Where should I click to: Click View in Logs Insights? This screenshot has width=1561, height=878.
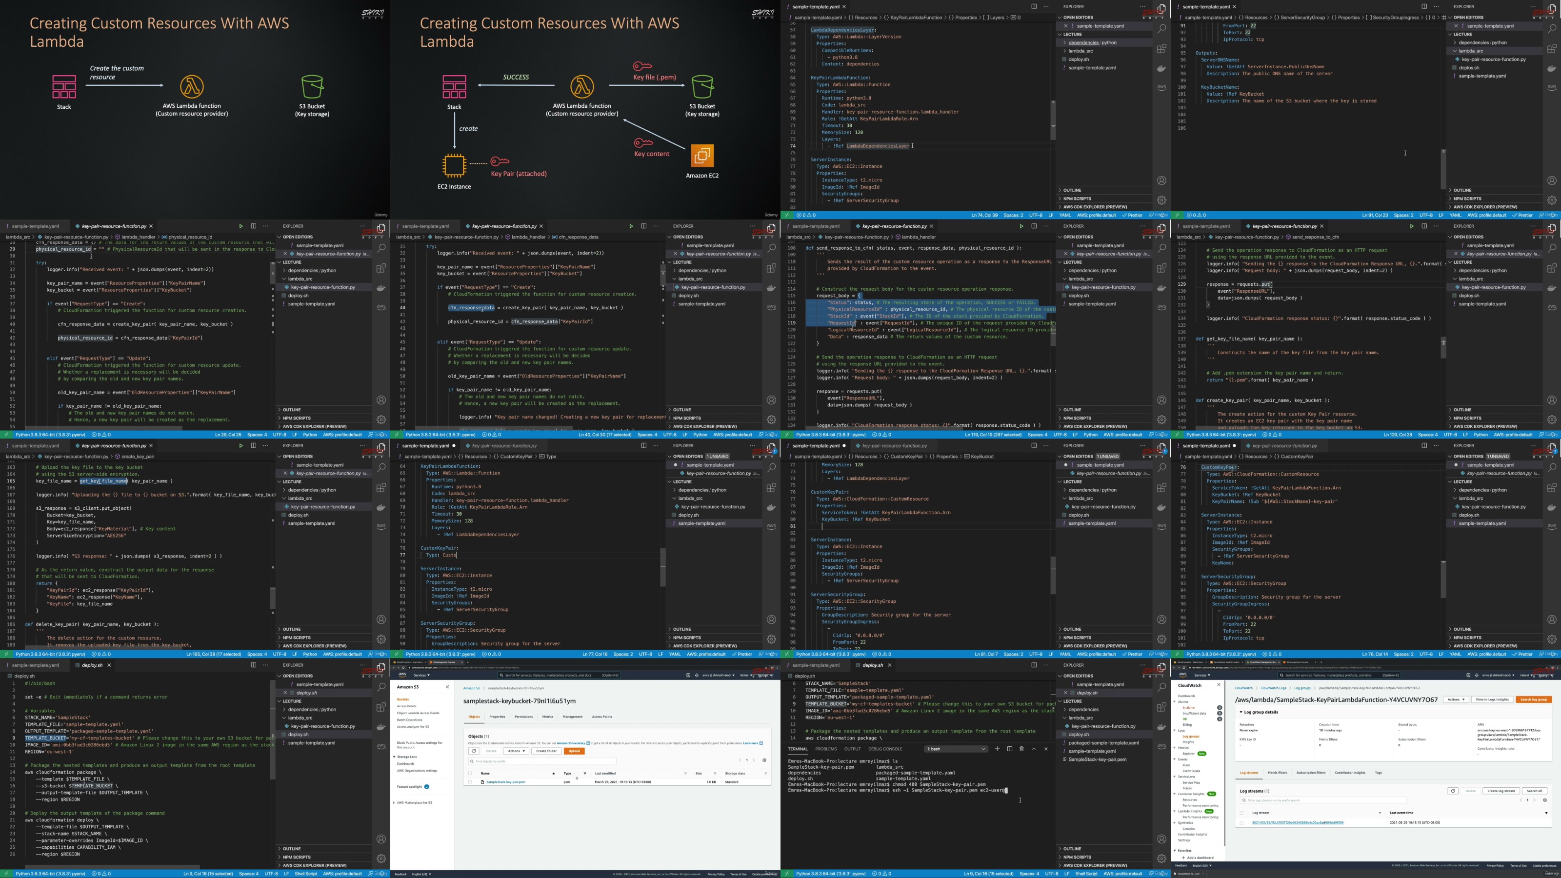click(x=1492, y=699)
